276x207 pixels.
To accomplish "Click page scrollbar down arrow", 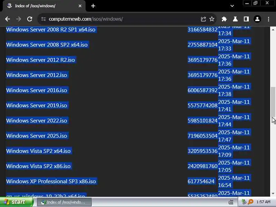I will 273,194.
